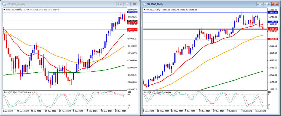Click the current price 15286.65 label on Weekly axis

pos(132,21)
